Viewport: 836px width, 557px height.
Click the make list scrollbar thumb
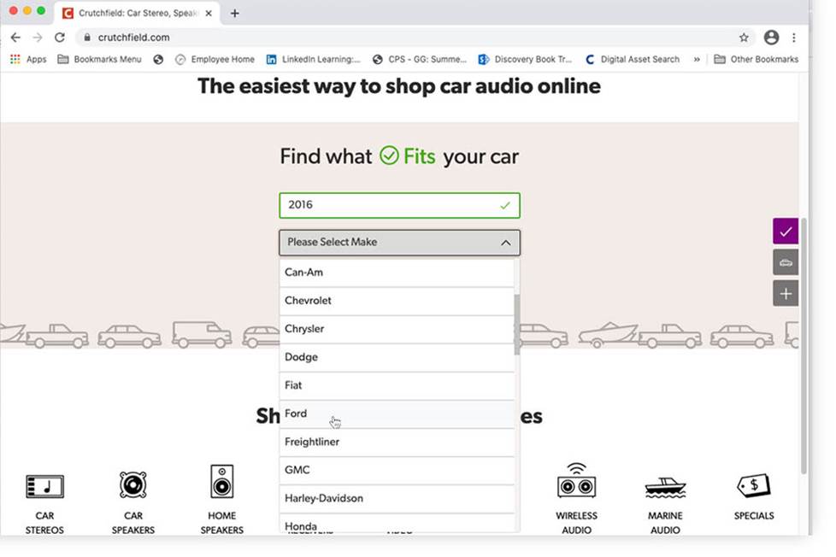click(516, 325)
